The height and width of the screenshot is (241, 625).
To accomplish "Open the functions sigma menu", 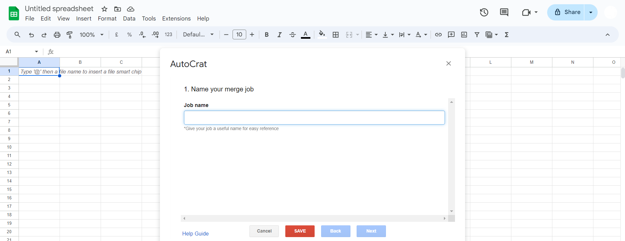I will coord(507,34).
